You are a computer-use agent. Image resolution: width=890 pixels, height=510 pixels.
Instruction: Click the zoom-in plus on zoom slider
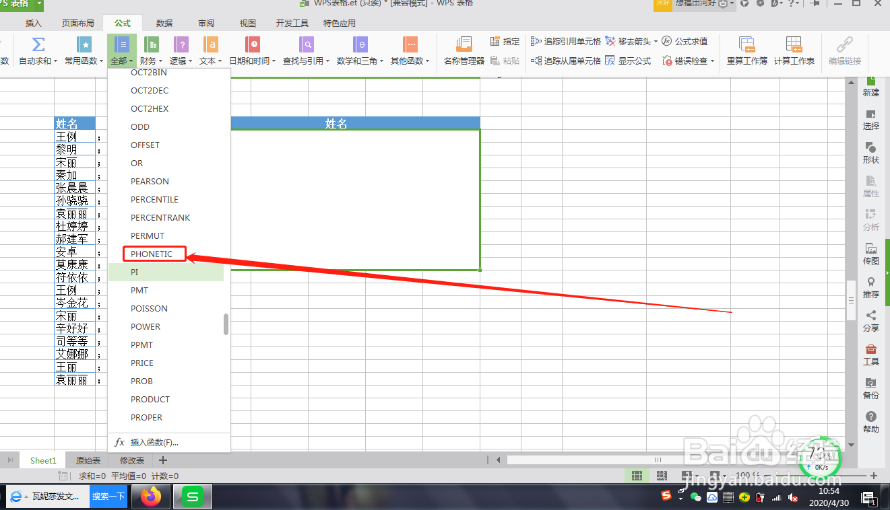click(x=873, y=476)
